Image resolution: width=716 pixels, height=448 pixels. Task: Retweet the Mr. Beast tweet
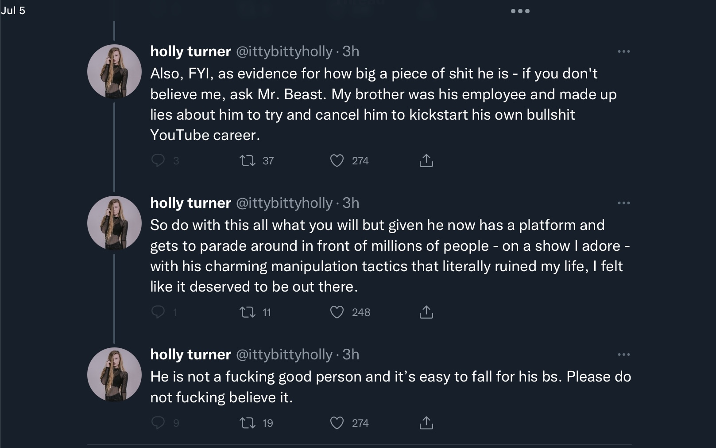(248, 160)
